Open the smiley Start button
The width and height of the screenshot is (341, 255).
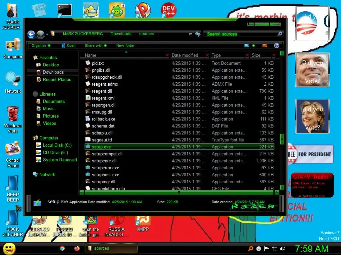[9, 248]
